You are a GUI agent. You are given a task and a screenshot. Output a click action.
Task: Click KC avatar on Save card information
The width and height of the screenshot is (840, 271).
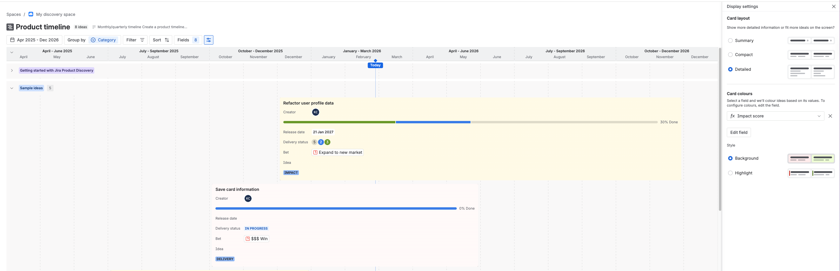(248, 198)
